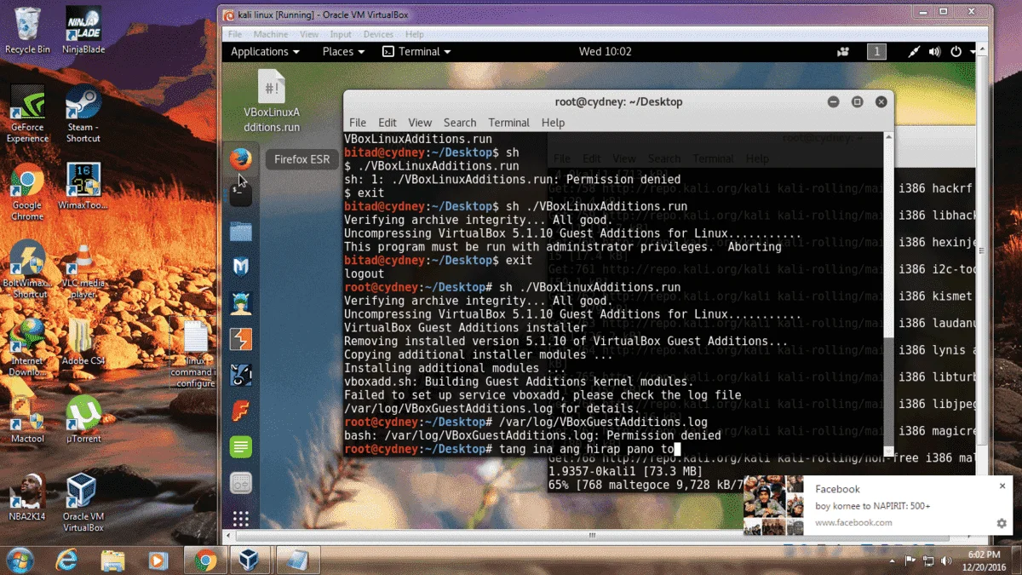Screen dimensions: 1022x575
Task: Show all applications grid in Kali dock
Action: [241, 519]
